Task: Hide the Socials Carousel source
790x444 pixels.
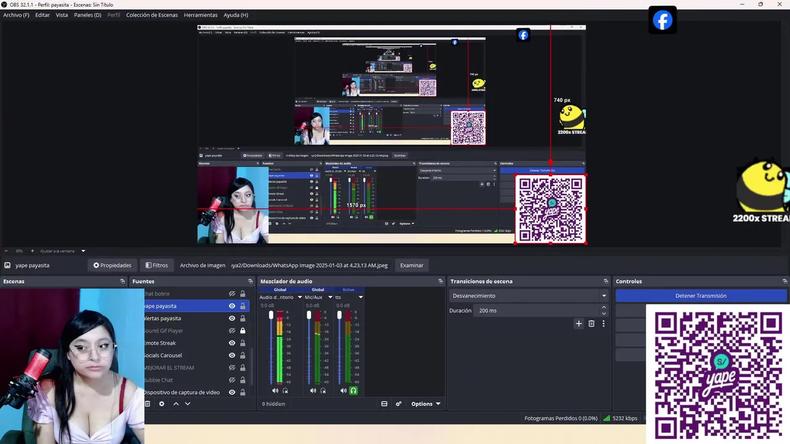Action: point(232,355)
